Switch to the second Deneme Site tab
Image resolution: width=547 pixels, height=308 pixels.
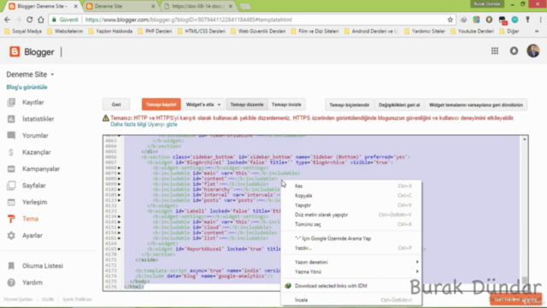(x=121, y=6)
